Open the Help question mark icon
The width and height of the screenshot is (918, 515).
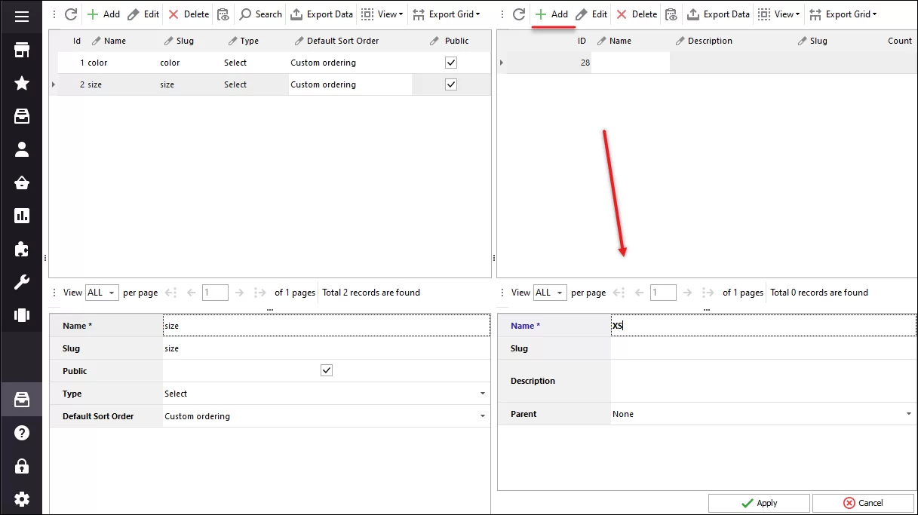pos(20,433)
